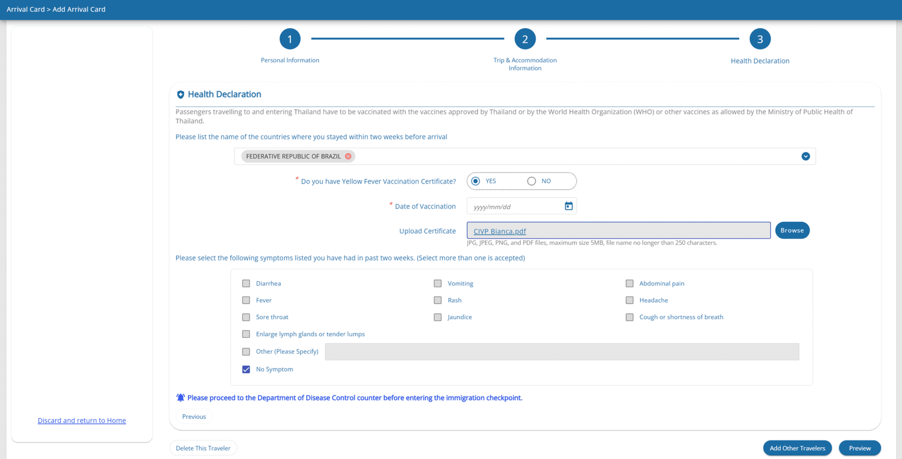Open the countries stayed selection field

[525, 157]
